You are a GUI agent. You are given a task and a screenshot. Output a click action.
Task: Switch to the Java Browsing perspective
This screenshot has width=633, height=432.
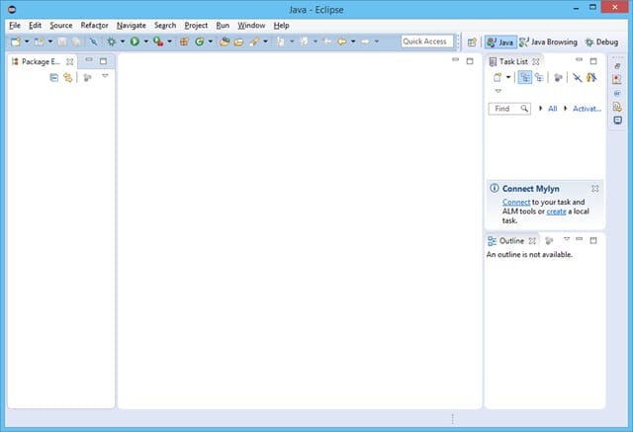548,42
